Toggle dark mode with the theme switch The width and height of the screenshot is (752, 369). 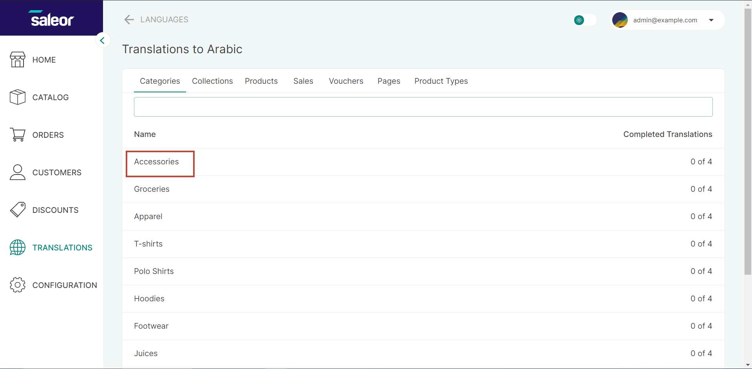(x=585, y=20)
